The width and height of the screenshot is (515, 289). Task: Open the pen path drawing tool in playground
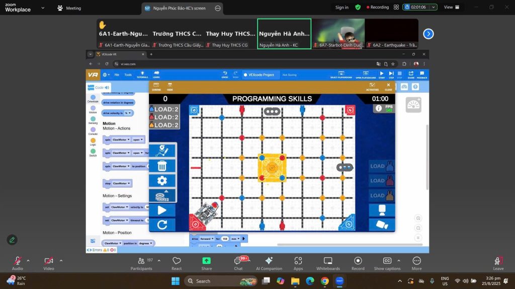[x=162, y=151]
